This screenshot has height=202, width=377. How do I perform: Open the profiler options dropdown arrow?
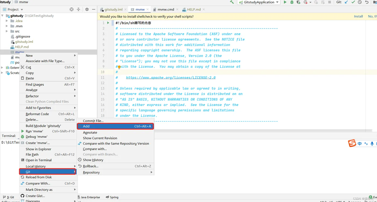310,2
